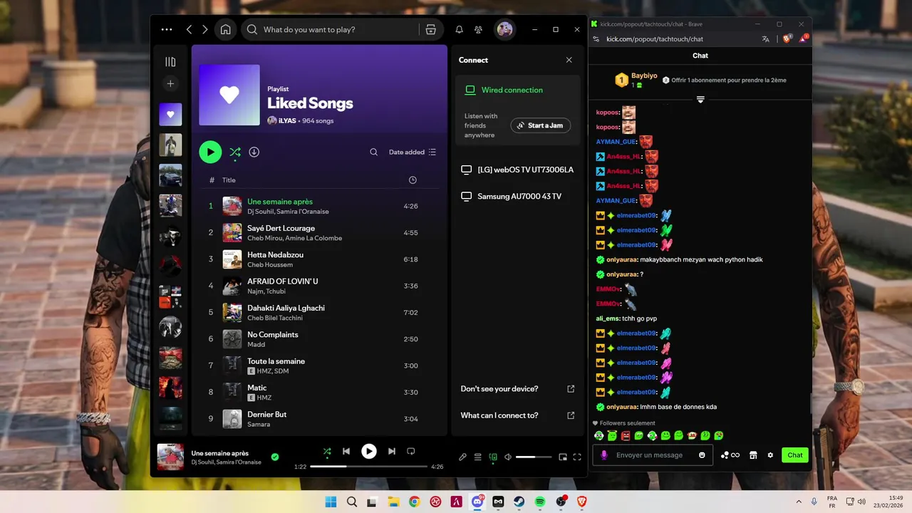
Task: Click Brave translate icon in address bar
Action: pos(765,39)
